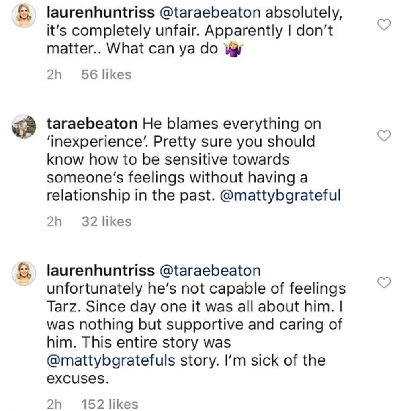Like laurenhuntriss's 'sick of the excuses' comment
395x411 pixels.
[x=384, y=283]
